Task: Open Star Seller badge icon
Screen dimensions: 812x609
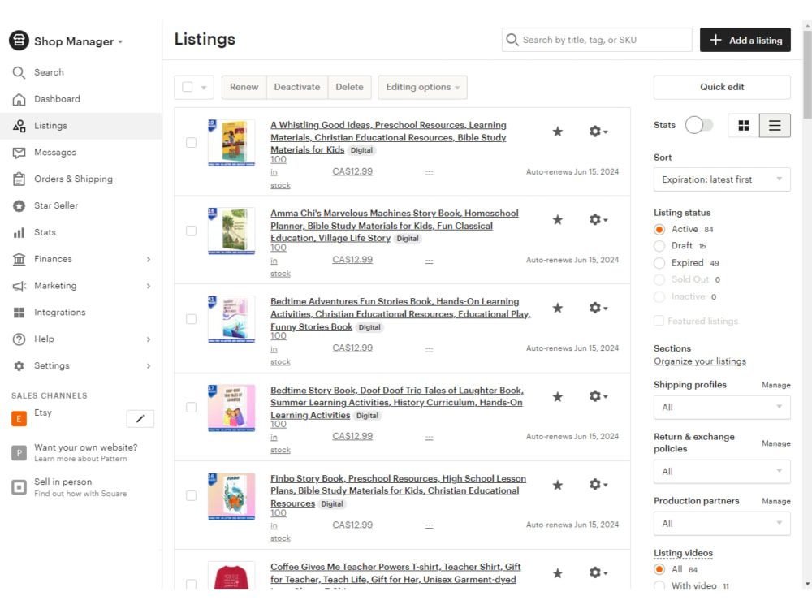Action: click(x=19, y=206)
